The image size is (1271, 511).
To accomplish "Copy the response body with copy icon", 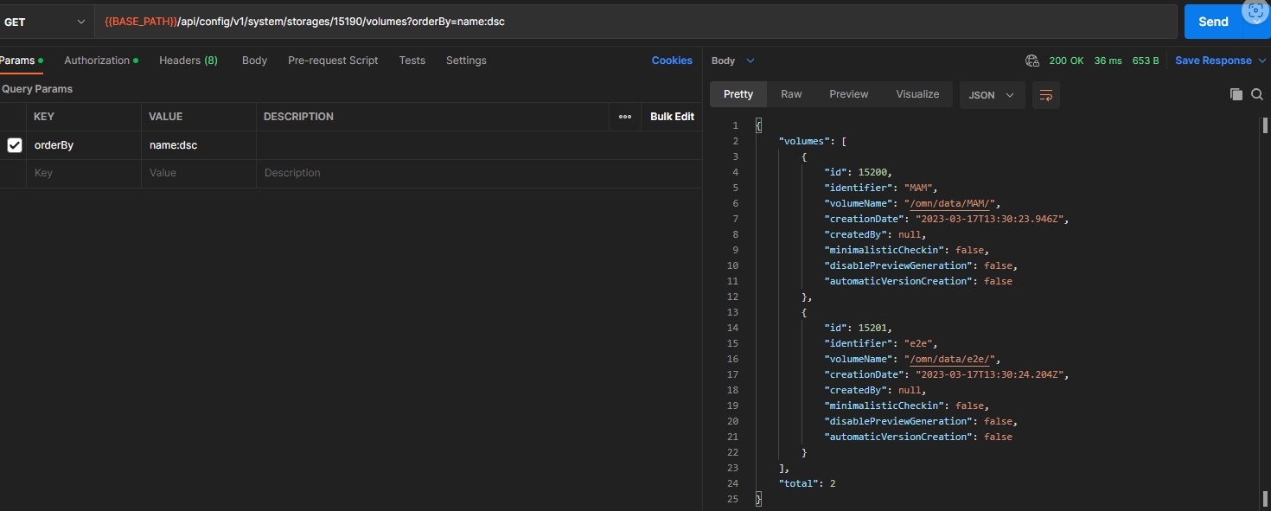I will (x=1236, y=94).
